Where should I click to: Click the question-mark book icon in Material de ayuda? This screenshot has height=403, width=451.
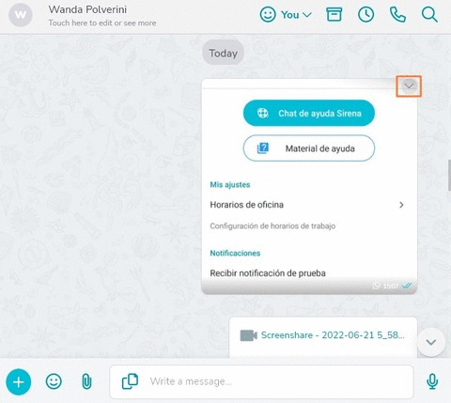pyautogui.click(x=263, y=148)
